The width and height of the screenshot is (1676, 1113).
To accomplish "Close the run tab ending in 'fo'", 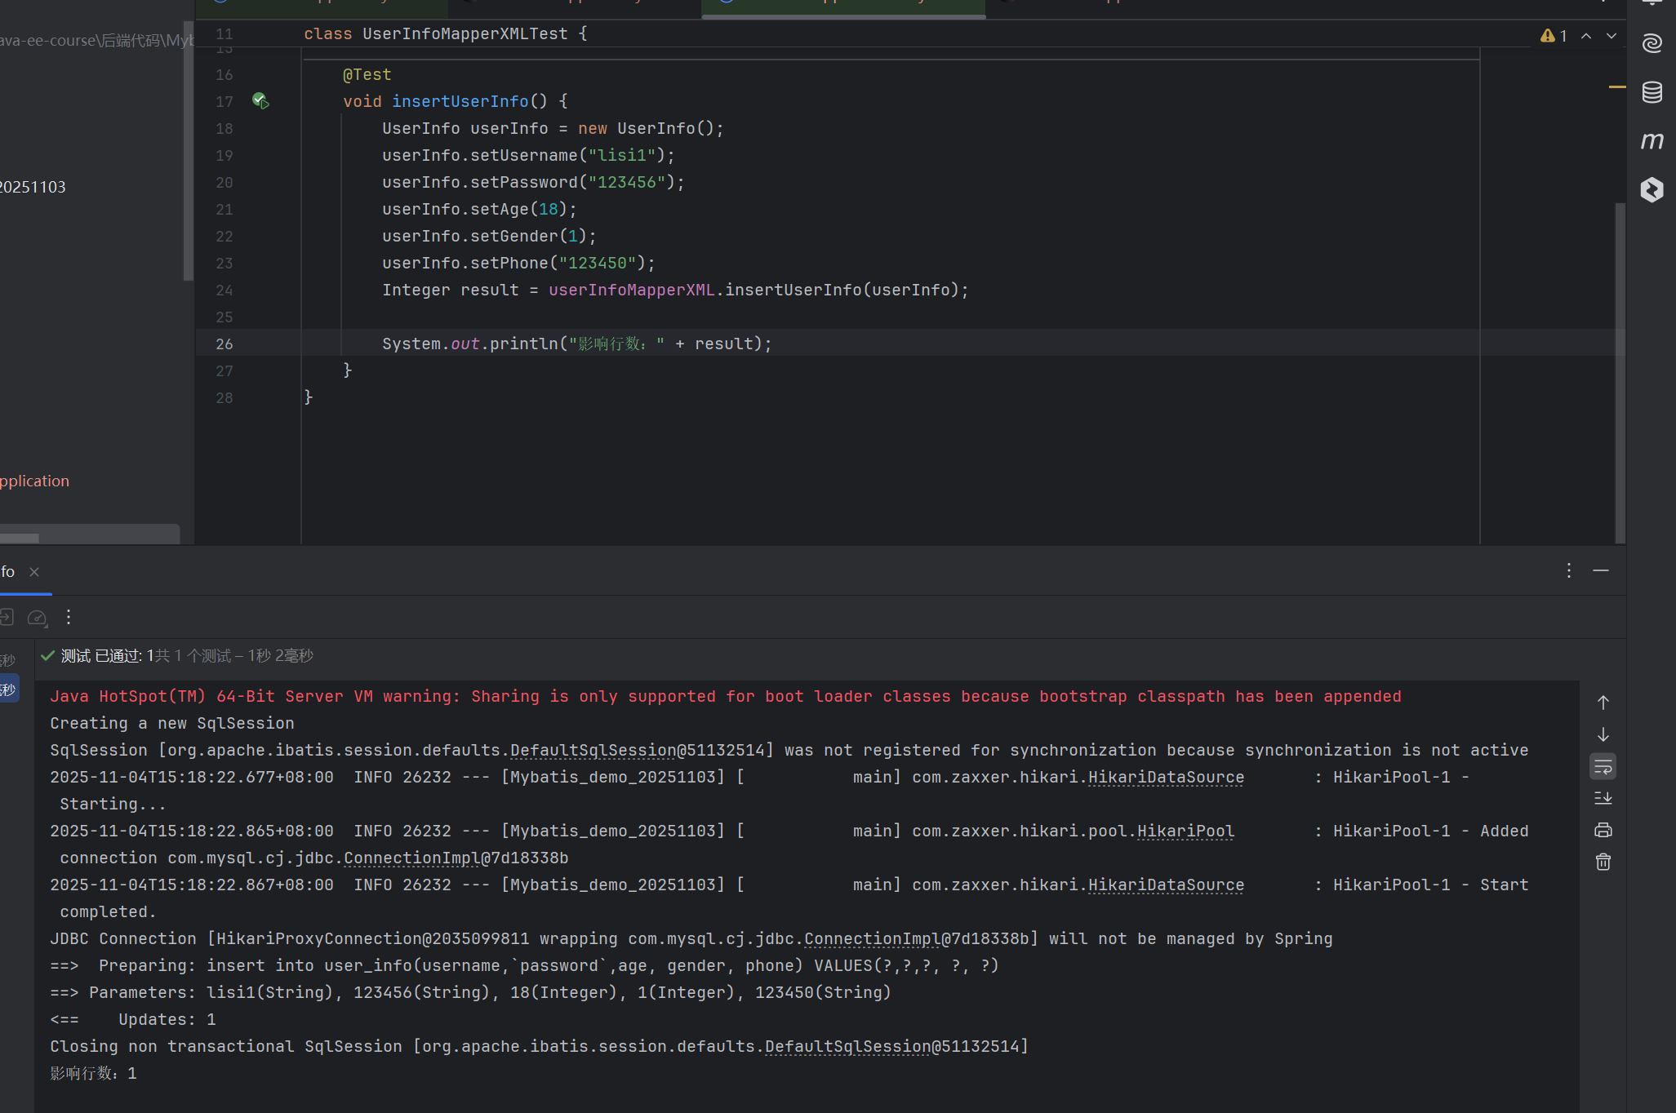I will pos(34,572).
